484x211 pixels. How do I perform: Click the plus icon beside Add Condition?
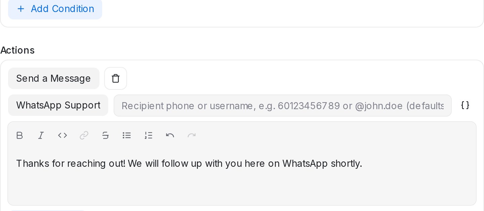point(21,9)
